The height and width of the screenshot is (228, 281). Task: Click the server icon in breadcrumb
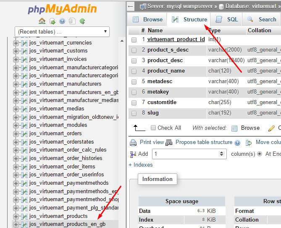143,7
